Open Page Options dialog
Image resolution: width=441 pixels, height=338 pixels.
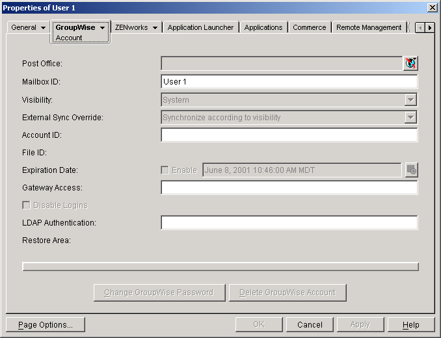46,325
